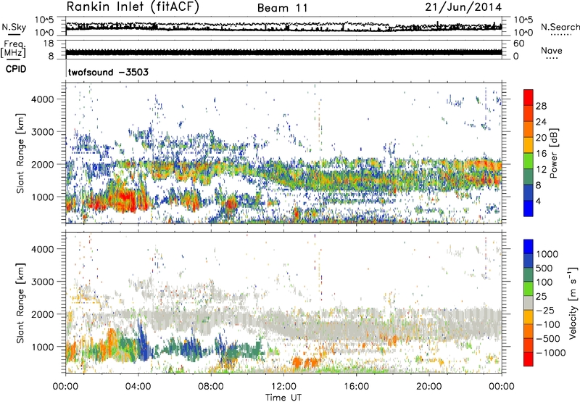Pick the yellow 16–20 dB power colorbar segment

tap(529, 146)
